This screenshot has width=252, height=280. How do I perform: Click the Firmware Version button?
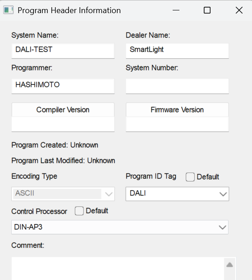pos(177,110)
